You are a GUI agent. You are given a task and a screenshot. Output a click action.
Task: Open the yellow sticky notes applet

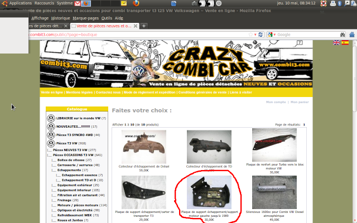[x=124, y=3]
